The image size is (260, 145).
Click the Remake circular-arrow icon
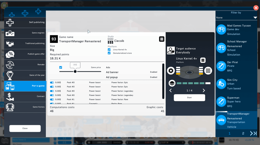(10, 65)
